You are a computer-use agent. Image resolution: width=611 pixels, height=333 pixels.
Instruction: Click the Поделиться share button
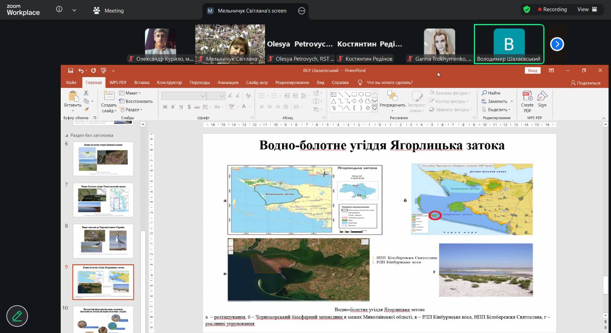[585, 83]
